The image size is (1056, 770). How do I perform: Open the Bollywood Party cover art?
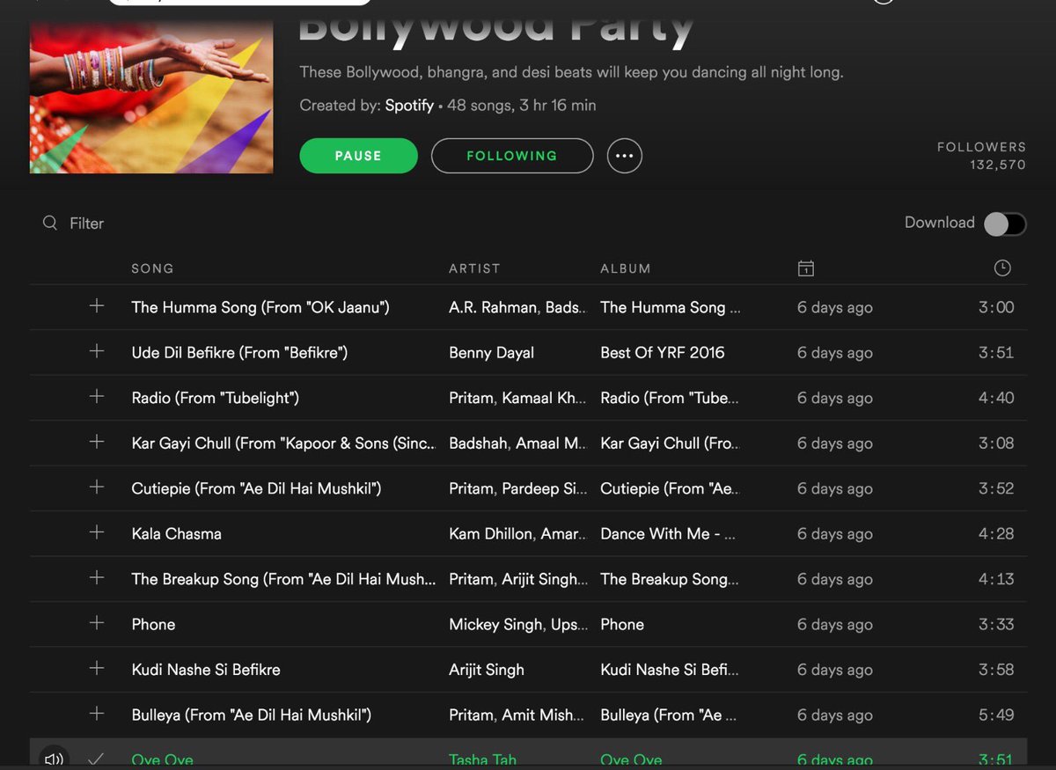(x=151, y=98)
